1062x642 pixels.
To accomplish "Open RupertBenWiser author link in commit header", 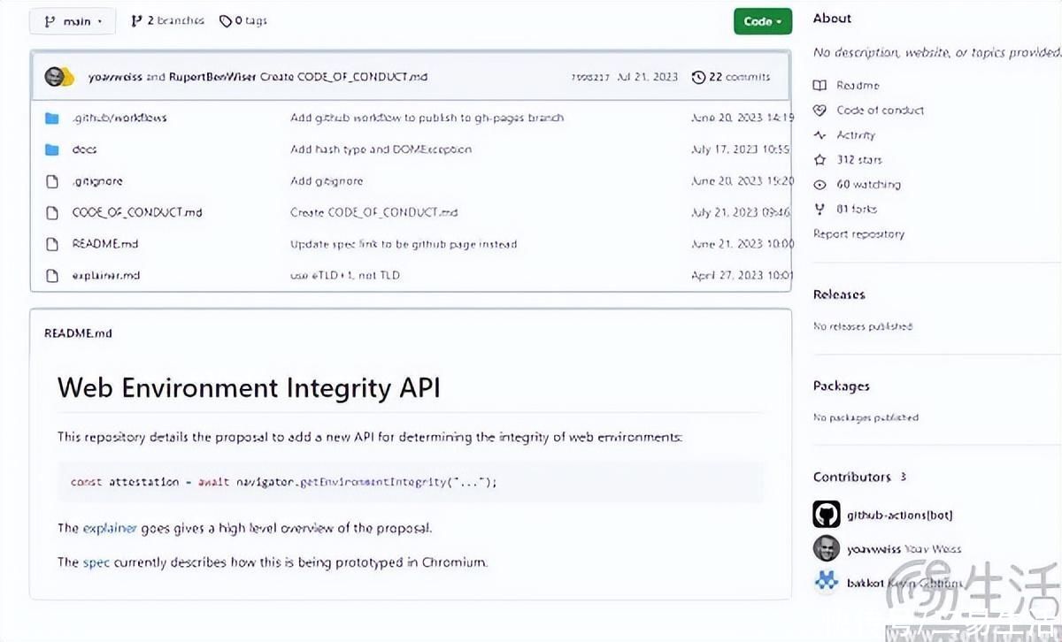I will point(212,77).
